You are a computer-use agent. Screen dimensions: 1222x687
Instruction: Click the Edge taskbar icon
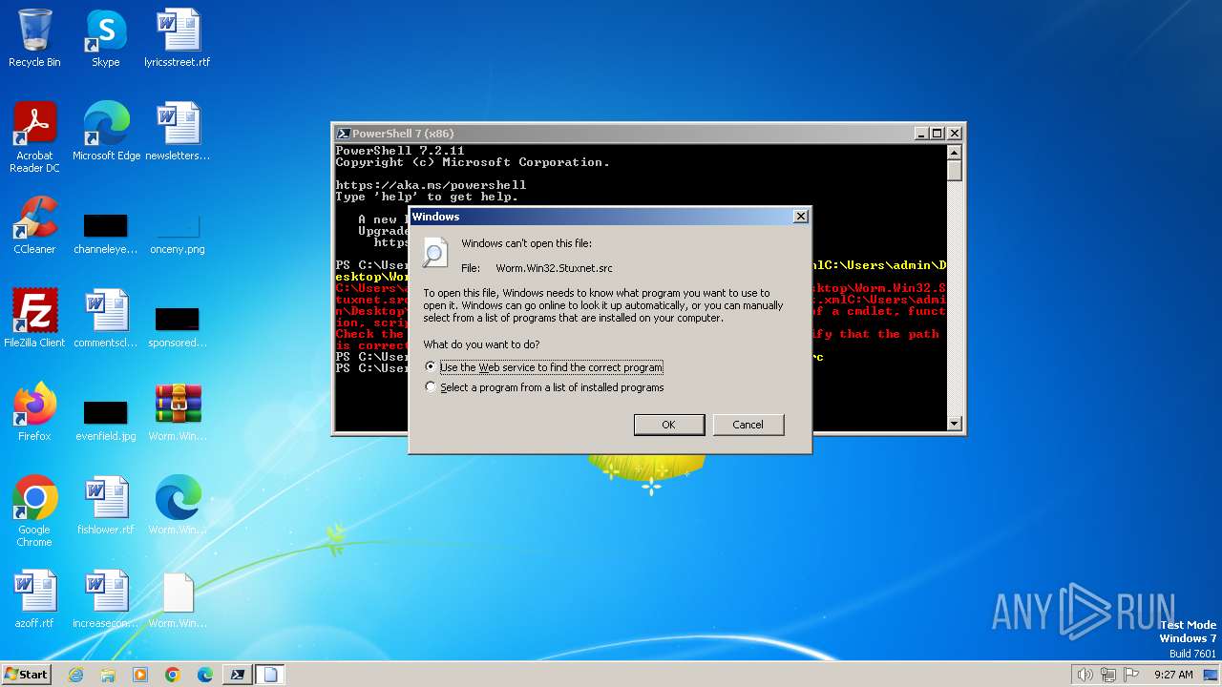tap(205, 675)
